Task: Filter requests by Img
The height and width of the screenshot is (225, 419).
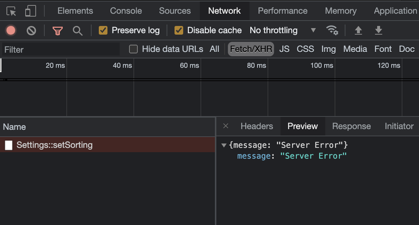Action: pyautogui.click(x=328, y=49)
